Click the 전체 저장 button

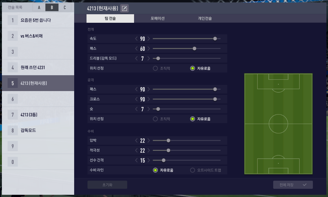(293, 185)
